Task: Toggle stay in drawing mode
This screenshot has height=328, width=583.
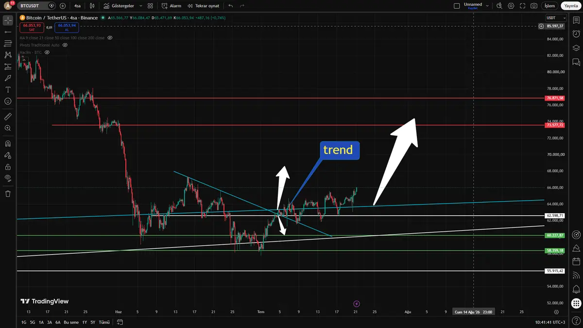Action: (8, 155)
